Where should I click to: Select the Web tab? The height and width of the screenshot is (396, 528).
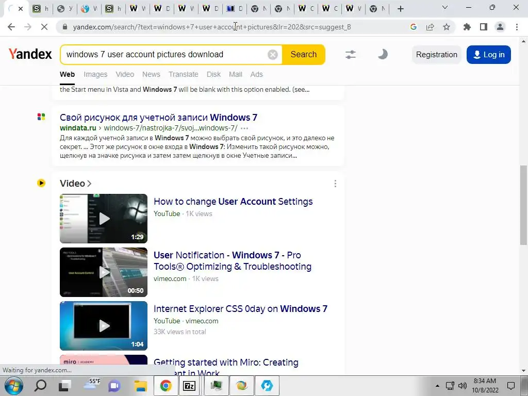tap(67, 74)
